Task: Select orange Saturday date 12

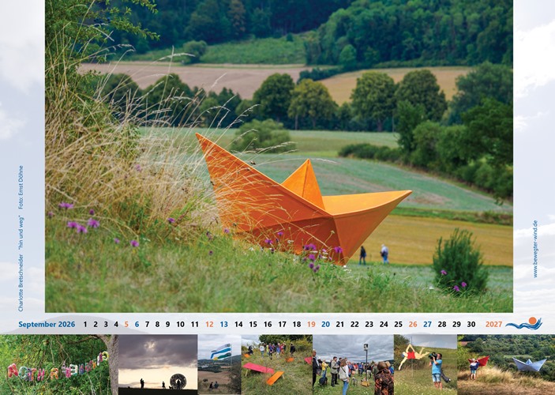Action: (x=209, y=324)
